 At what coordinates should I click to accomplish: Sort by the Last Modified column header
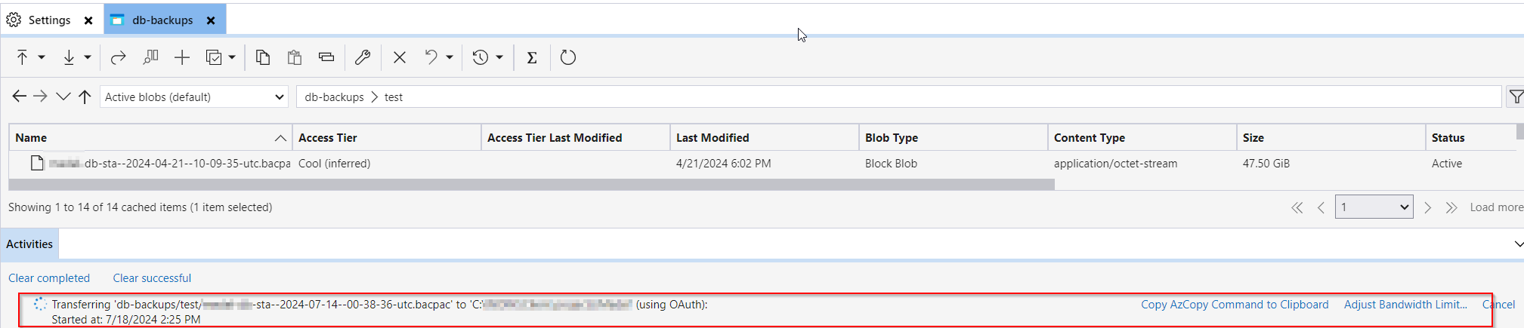pyautogui.click(x=765, y=137)
